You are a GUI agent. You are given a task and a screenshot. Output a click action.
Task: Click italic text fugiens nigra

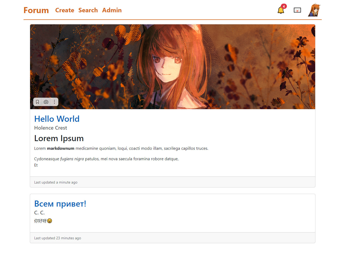(72, 159)
